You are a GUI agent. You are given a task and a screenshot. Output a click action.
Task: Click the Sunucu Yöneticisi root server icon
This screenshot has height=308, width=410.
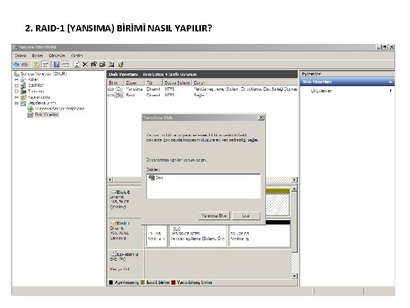17,74
